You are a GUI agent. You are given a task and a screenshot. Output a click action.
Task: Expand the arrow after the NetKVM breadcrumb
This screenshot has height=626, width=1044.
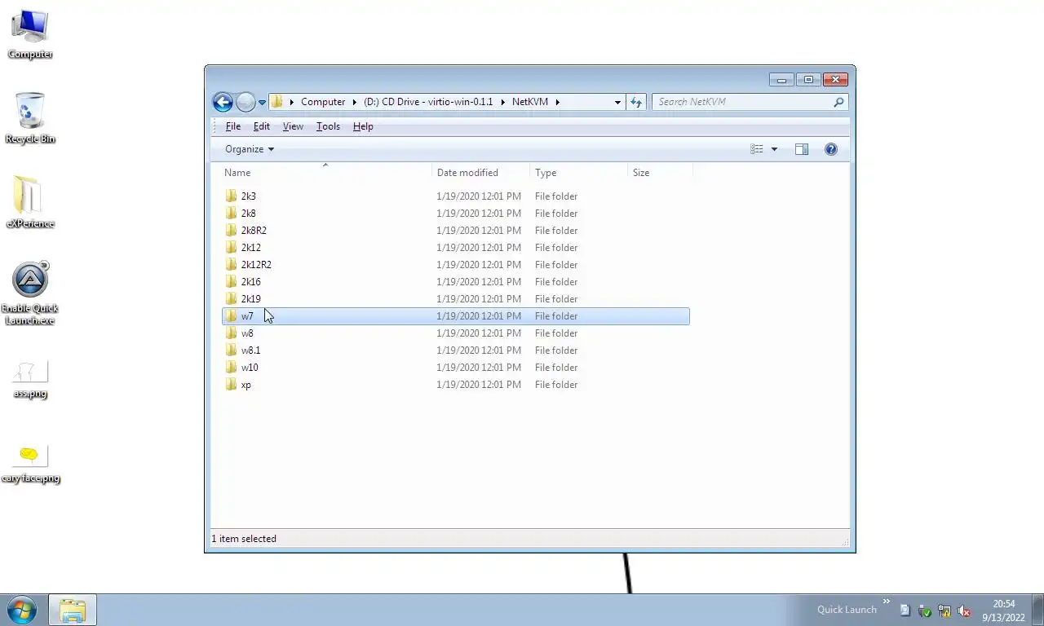point(558,102)
